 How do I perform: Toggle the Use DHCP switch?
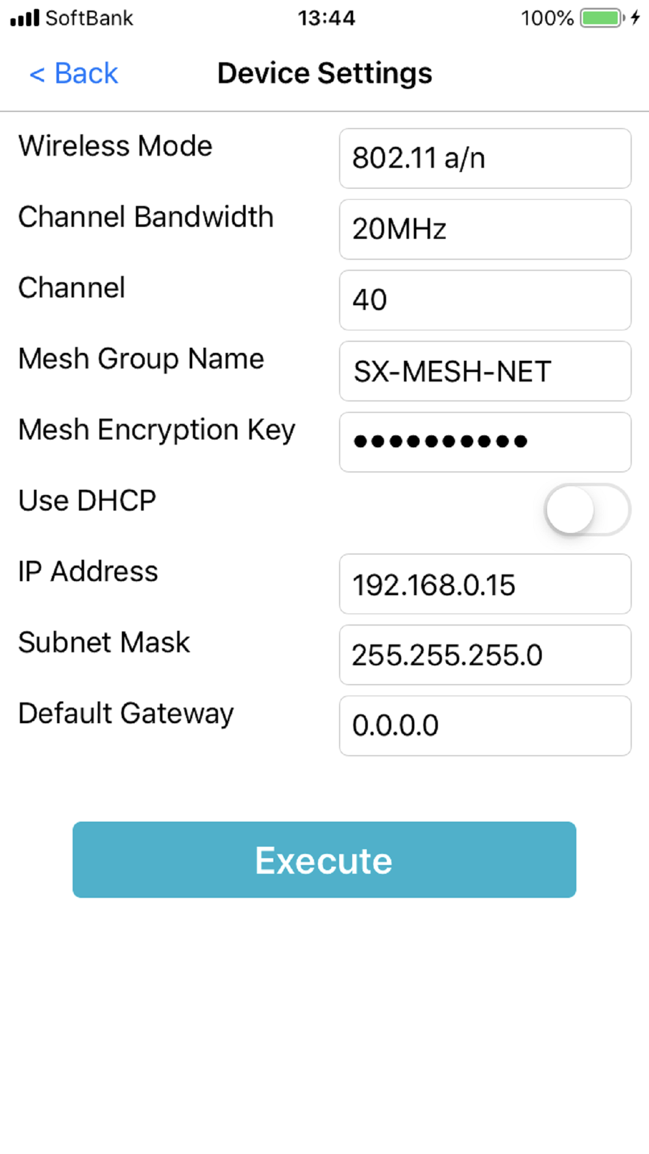587,509
